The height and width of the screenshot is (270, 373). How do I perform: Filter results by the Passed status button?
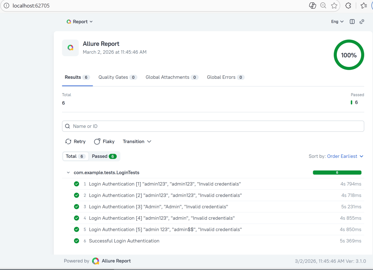pos(104,156)
